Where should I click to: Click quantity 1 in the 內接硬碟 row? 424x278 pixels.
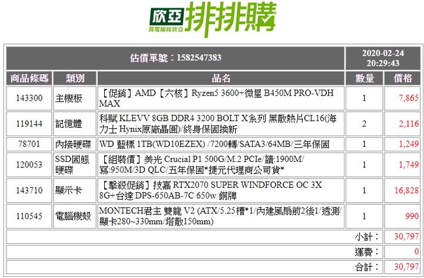[x=365, y=144]
